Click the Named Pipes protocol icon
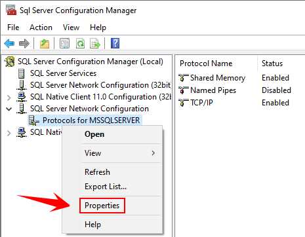The image size is (305, 237). pyautogui.click(x=183, y=90)
